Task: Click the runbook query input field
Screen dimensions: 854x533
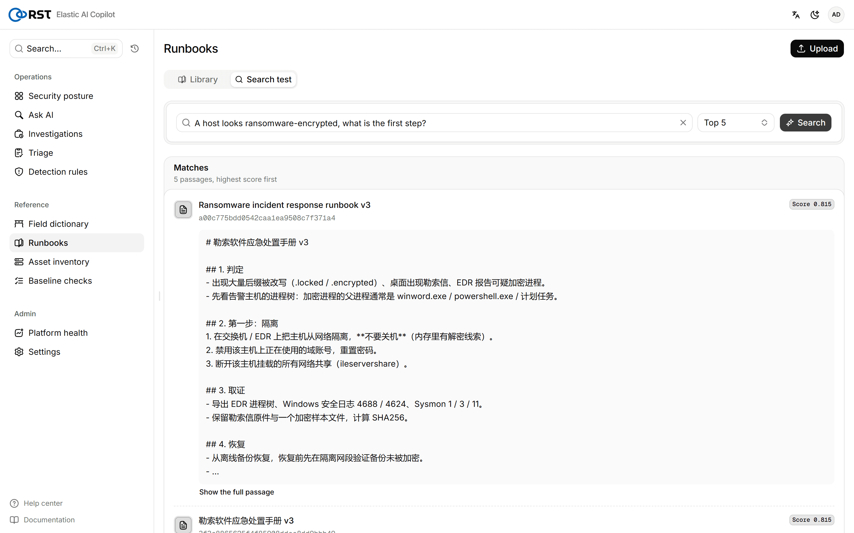Action: coord(434,123)
